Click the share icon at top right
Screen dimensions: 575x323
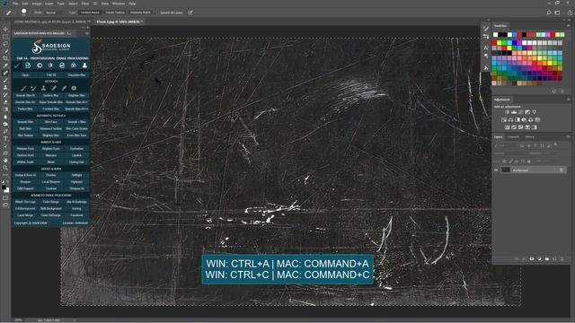pyautogui.click(x=570, y=13)
